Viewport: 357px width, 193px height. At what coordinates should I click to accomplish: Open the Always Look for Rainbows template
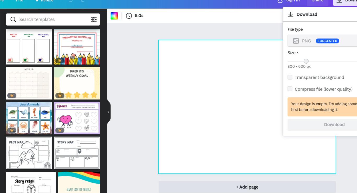pos(79,182)
